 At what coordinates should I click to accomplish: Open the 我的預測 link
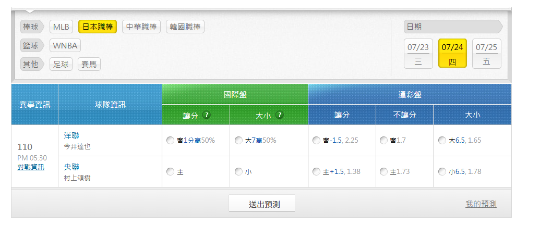[481, 204]
